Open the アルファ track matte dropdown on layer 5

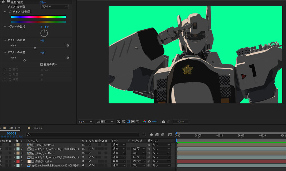138,161
